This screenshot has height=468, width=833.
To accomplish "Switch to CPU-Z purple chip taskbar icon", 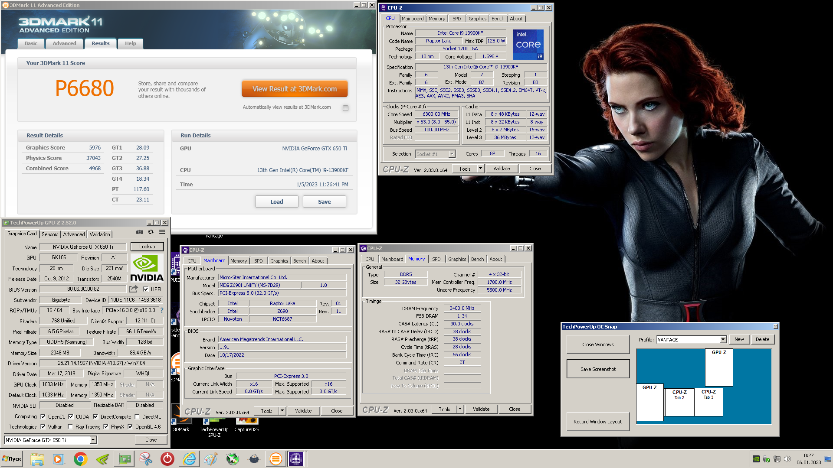I will [296, 459].
